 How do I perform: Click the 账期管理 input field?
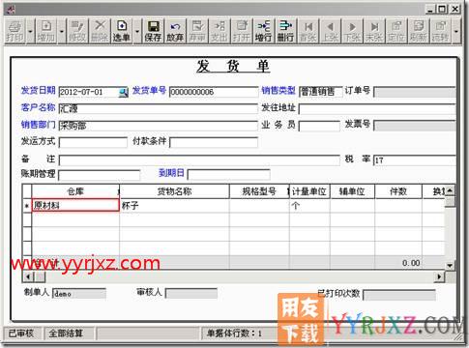point(100,175)
